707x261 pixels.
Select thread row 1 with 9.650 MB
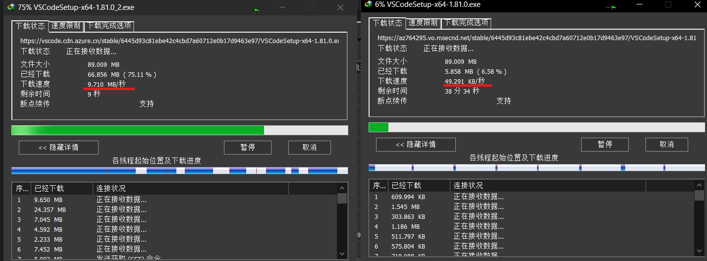[x=175, y=200]
